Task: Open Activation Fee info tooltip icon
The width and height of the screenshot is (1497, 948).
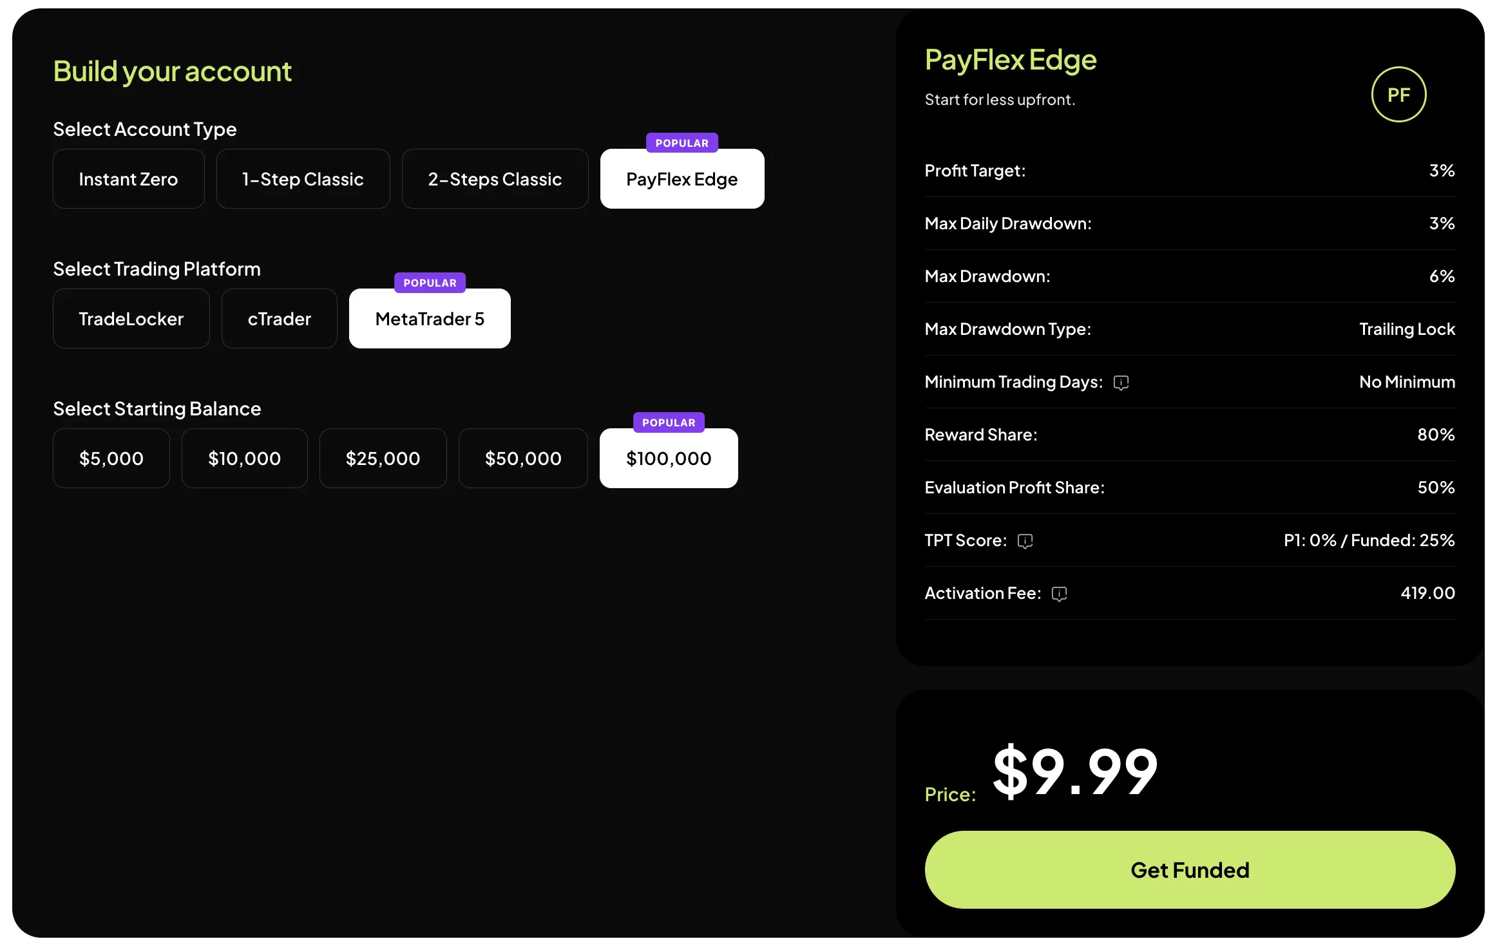Action: (1059, 594)
